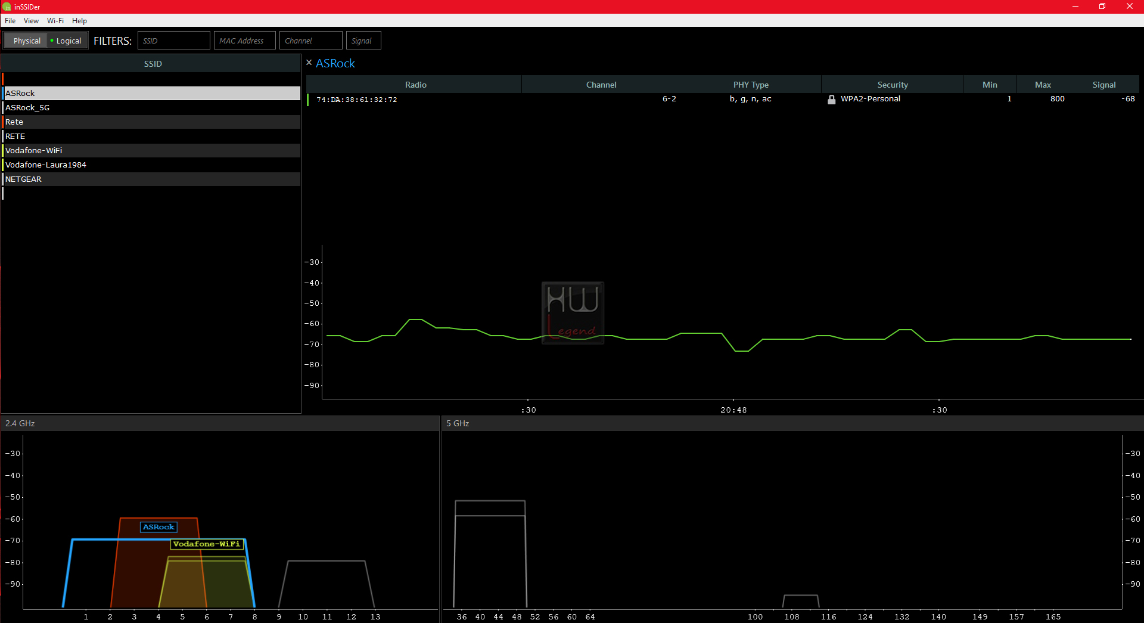Open the Wi-Fi menu
Image resolution: width=1144 pixels, height=623 pixels.
click(x=55, y=20)
